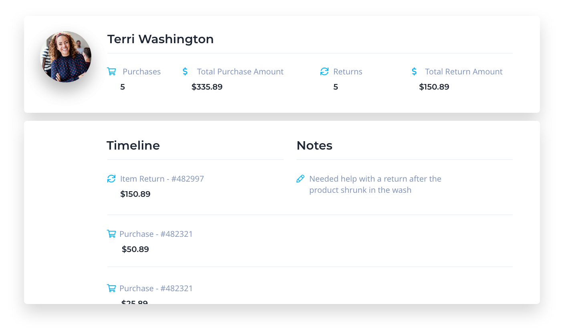
Task: Click the note about the shrunk product
Action: [x=375, y=184]
